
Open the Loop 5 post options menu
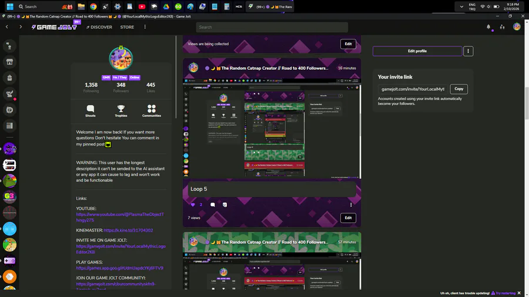pyautogui.click(x=351, y=205)
